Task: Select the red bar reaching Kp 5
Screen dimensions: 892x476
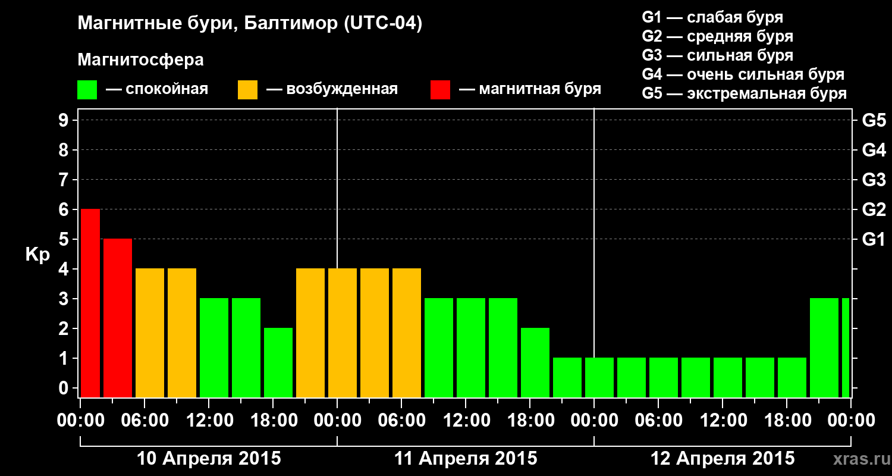Action: [x=118, y=318]
